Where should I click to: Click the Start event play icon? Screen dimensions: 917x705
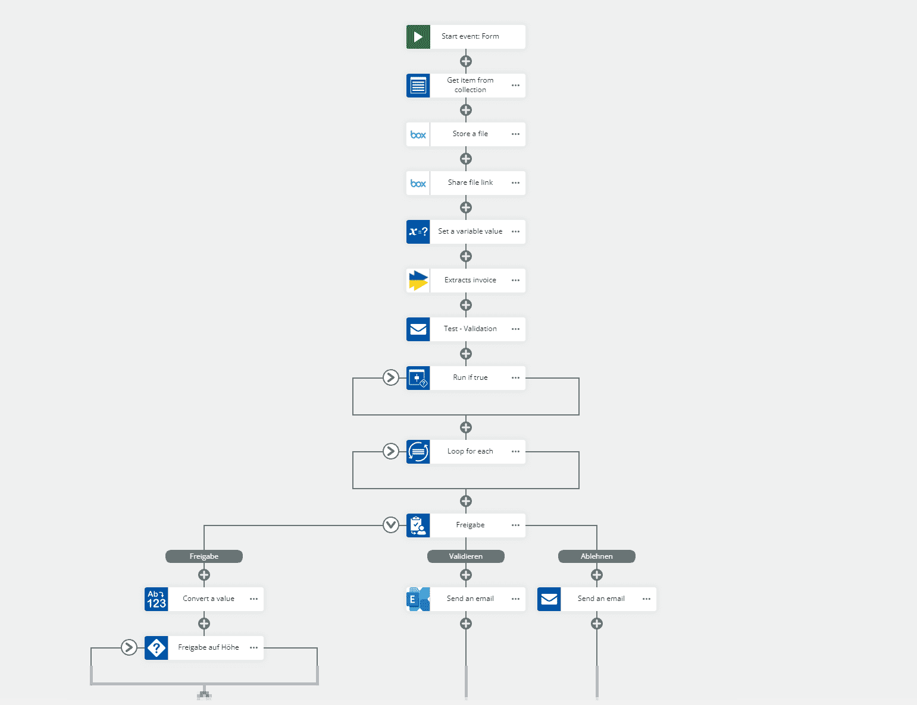[418, 37]
